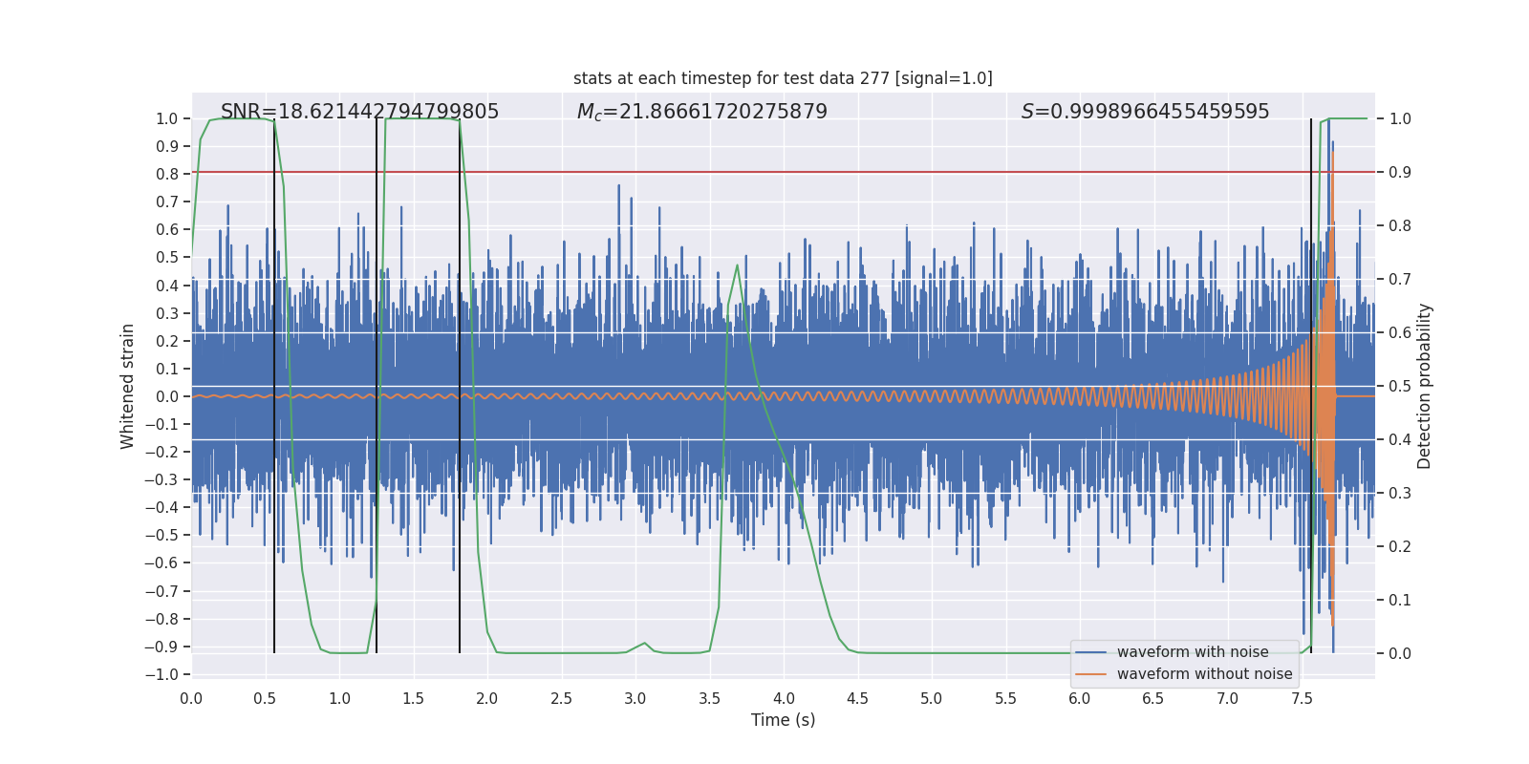
Task: Click the chirp mass Mc=21.86661720275879 annotation
Action: pyautogui.click(x=702, y=112)
